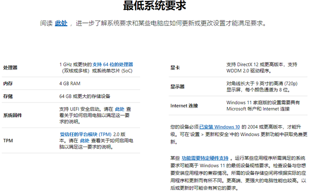Viewport: 313px width, 193px height.
Task: Click the 4 GB RAM value
Action: coord(70,84)
